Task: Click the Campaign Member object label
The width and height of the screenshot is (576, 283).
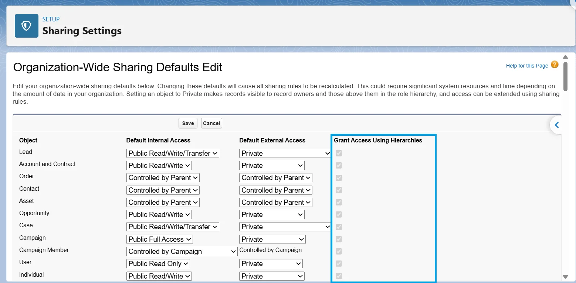Action: point(44,250)
